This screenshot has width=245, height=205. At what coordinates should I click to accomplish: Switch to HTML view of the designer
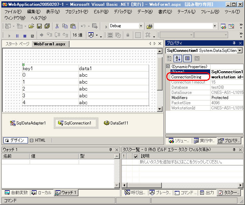pyautogui.click(x=38, y=140)
